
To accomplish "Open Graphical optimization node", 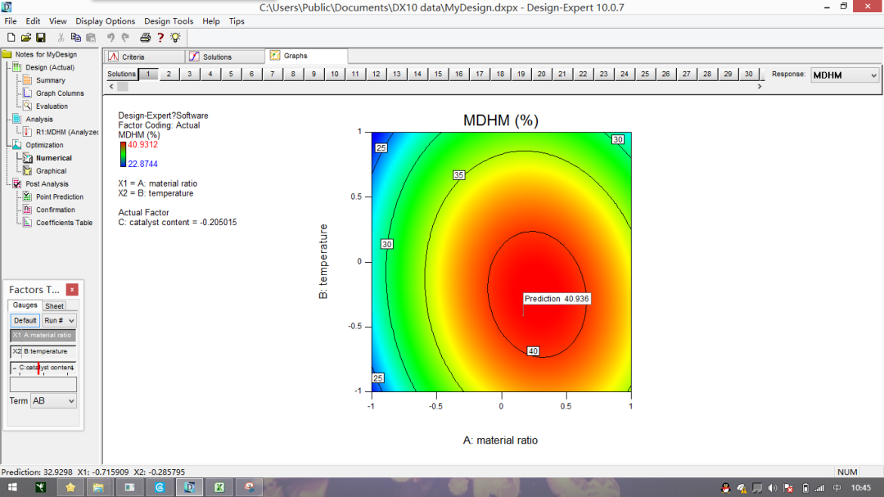I will [x=51, y=171].
